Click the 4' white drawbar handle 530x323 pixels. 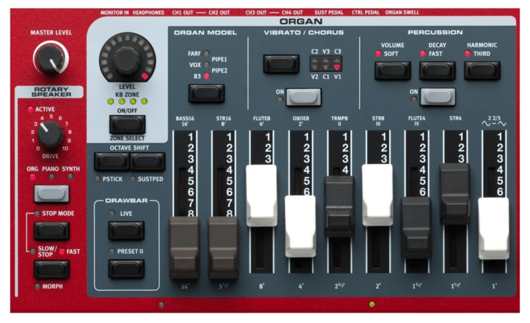coord(300,226)
